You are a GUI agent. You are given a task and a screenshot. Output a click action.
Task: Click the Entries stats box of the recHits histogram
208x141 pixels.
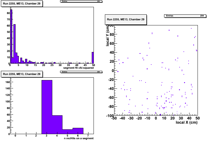pyautogui.click(x=81, y=72)
